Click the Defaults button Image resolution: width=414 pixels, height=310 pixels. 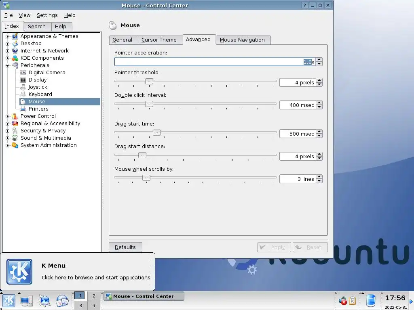[125, 247]
